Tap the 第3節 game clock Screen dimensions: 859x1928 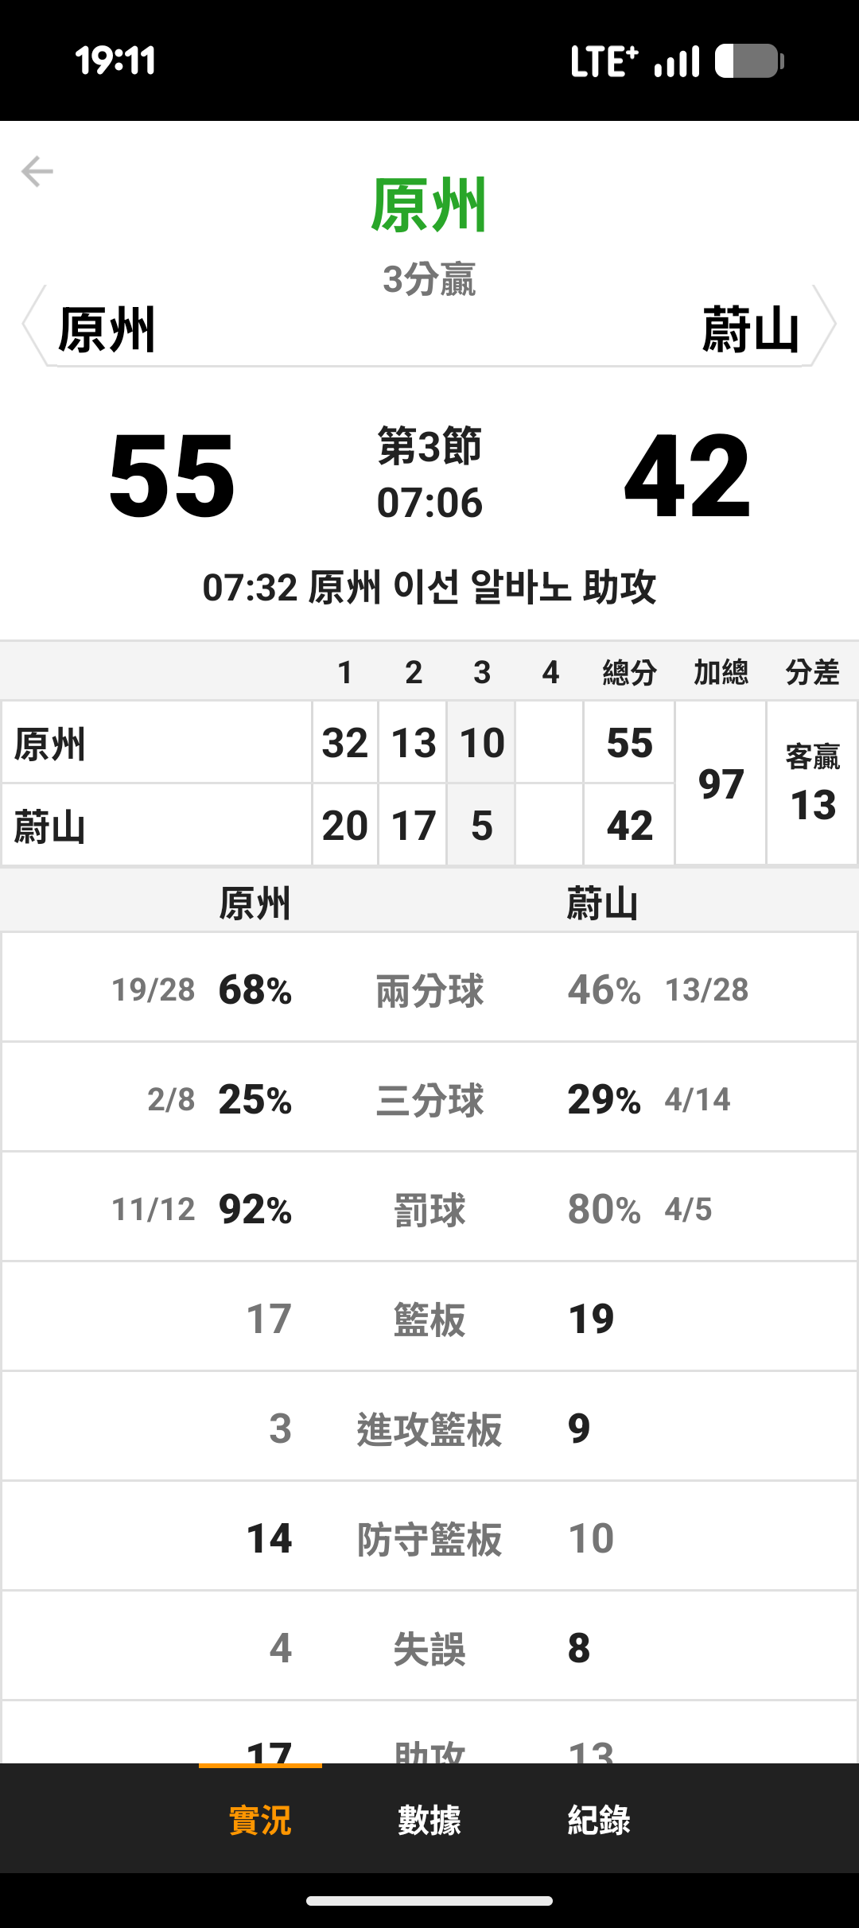coord(429,474)
